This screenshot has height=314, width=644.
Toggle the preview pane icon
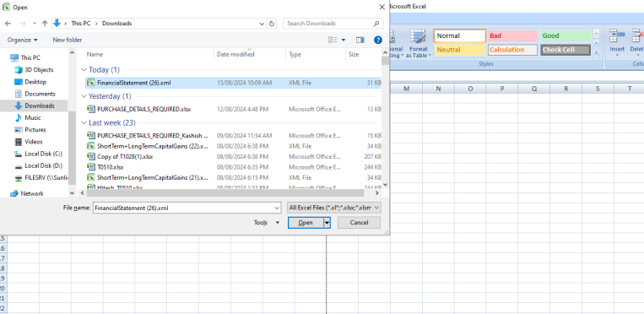coord(360,40)
